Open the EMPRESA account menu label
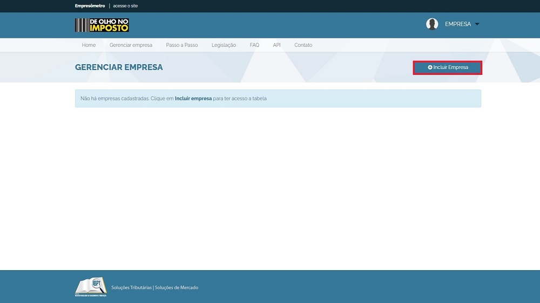The height and width of the screenshot is (303, 540). [x=457, y=24]
